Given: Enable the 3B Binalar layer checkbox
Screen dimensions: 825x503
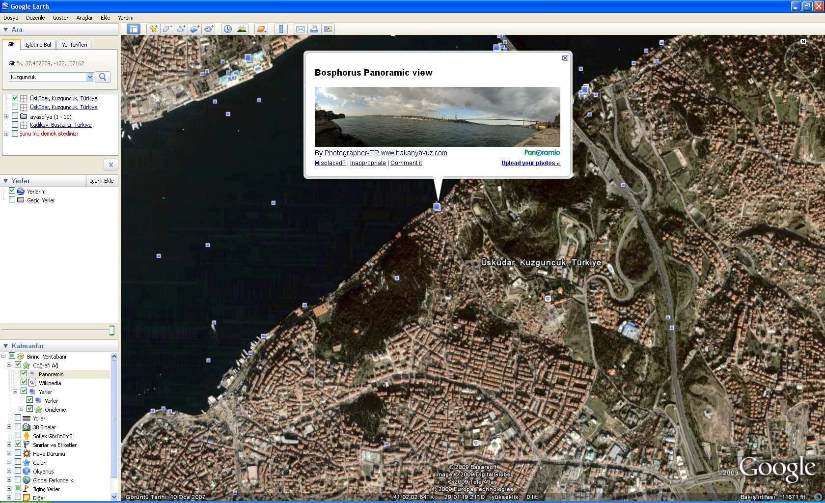Looking at the screenshot, I should point(18,426).
